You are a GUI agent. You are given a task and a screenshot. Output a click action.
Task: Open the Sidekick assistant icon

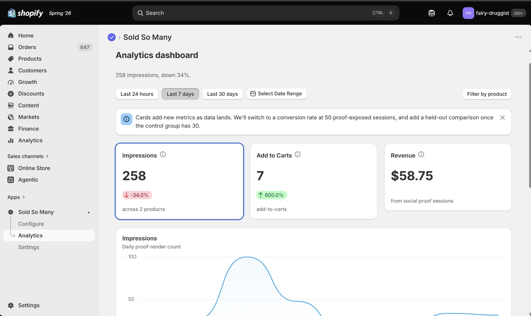431,13
